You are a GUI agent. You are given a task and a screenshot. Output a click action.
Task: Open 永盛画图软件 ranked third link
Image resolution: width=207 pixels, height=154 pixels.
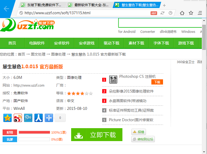point(127,101)
